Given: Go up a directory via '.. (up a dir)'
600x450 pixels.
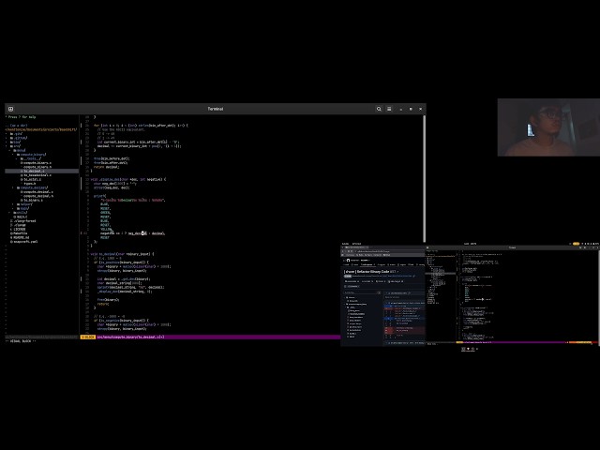Looking at the screenshot, I should coord(16,126).
